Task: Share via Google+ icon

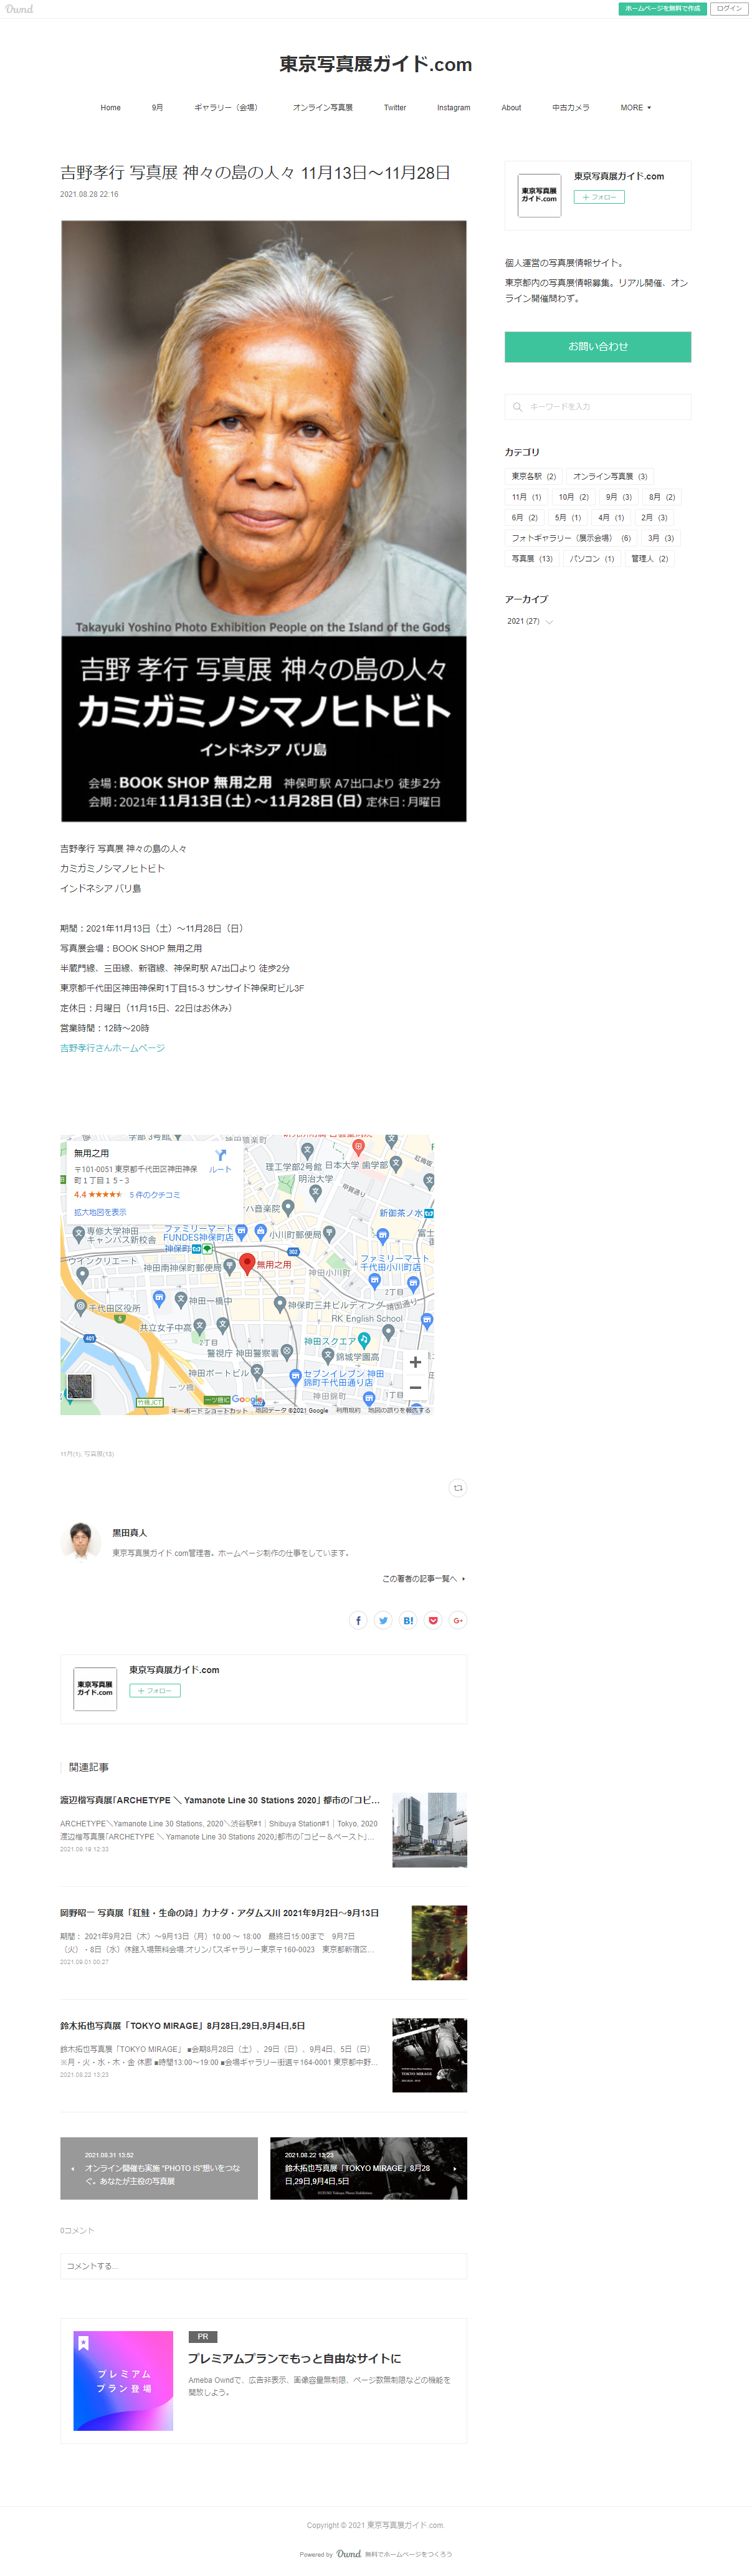Action: [x=457, y=1620]
